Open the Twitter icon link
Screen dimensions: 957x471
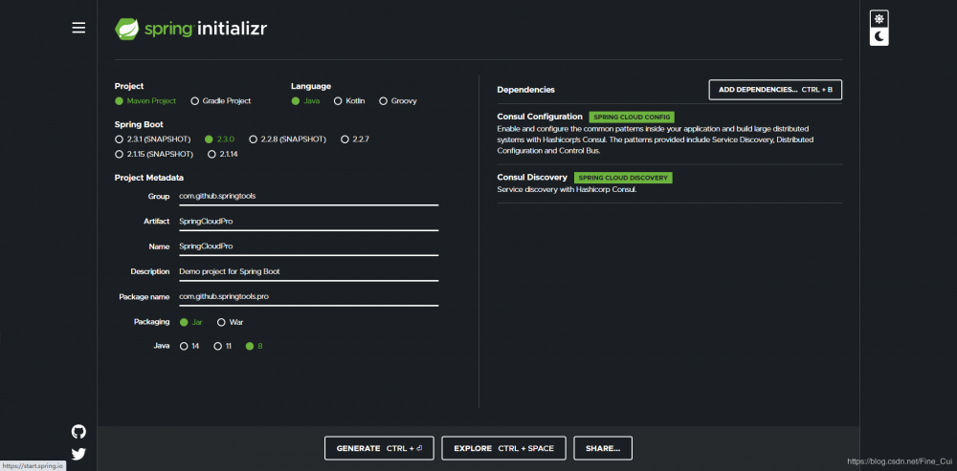(x=78, y=454)
